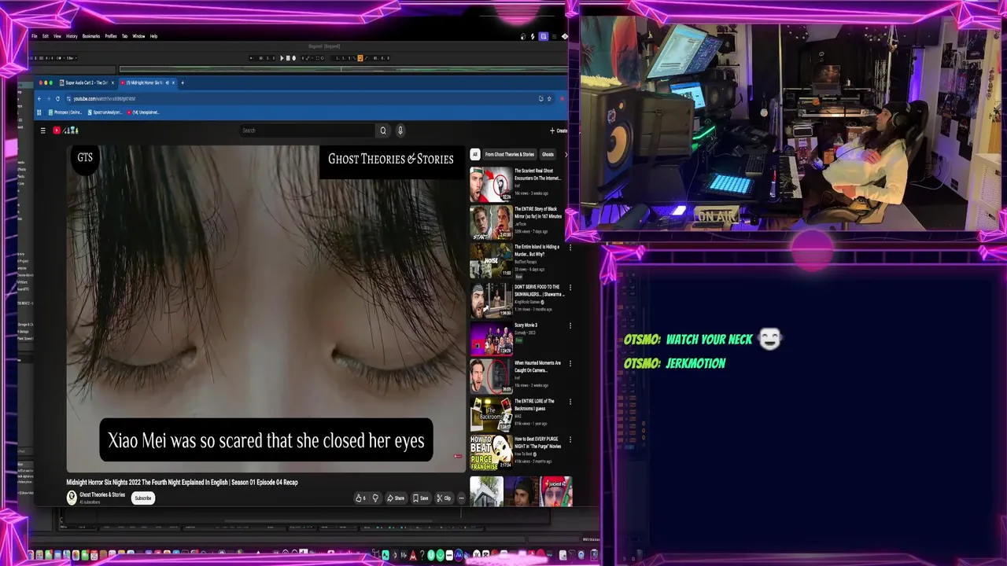
Task: Switch to the Super Audio Cart 2 tab
Action: click(x=87, y=83)
